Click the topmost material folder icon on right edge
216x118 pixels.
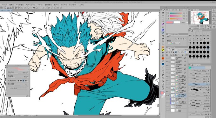(214, 10)
